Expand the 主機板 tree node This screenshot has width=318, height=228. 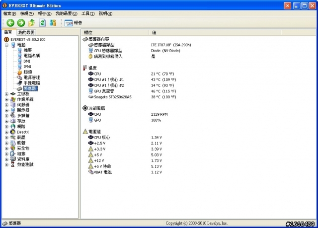pyautogui.click(x=6, y=94)
